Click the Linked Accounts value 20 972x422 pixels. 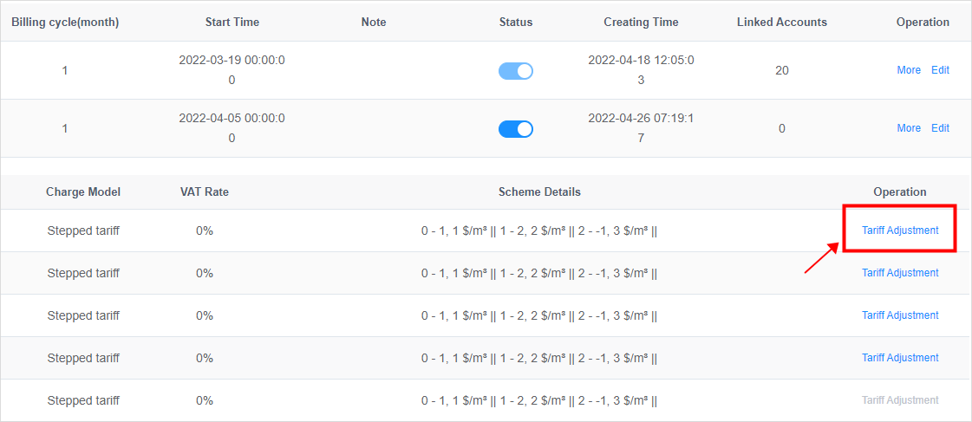[x=782, y=71]
